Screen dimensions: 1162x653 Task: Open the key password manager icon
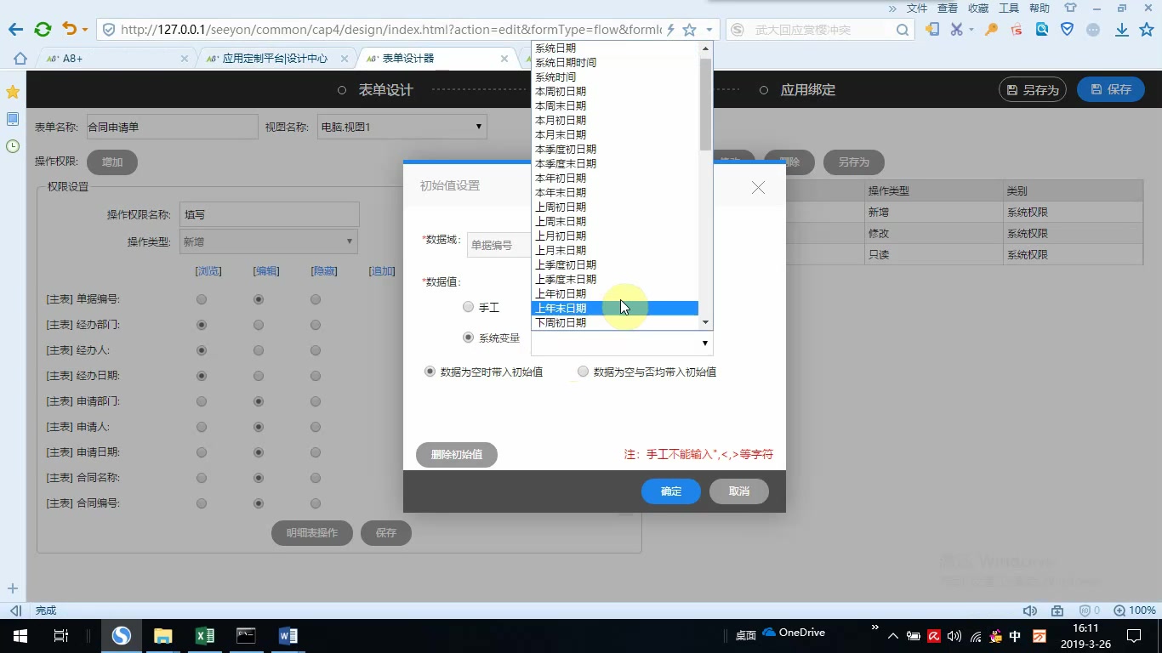pos(991,30)
